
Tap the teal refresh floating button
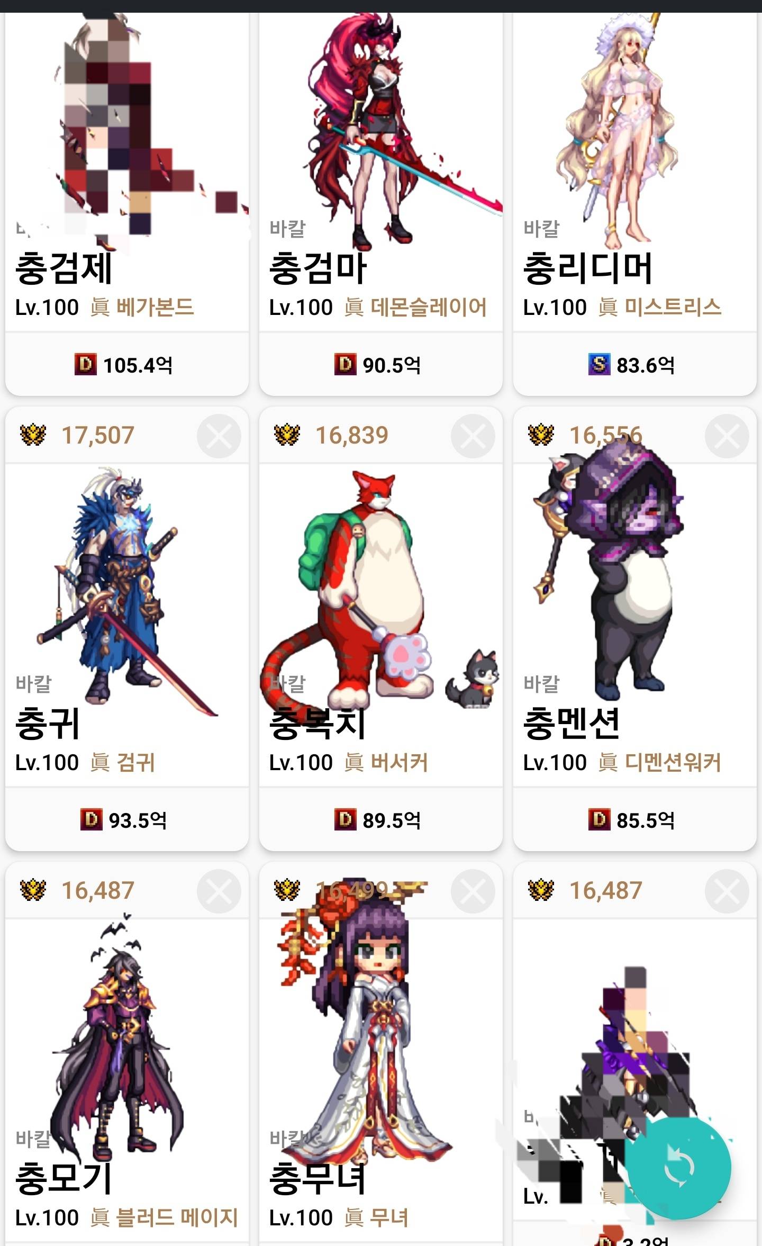(678, 1167)
